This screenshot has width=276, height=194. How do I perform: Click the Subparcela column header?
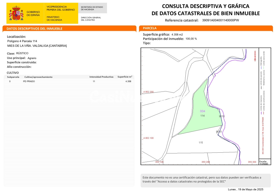[13, 77]
